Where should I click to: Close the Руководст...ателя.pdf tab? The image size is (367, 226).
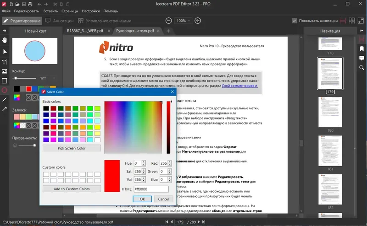(158, 31)
